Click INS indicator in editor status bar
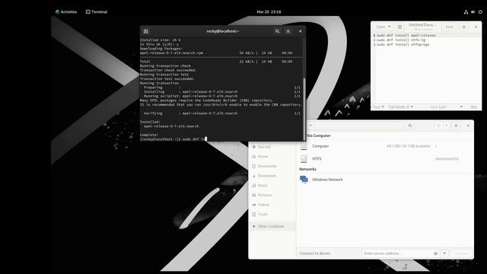 tap(473, 107)
